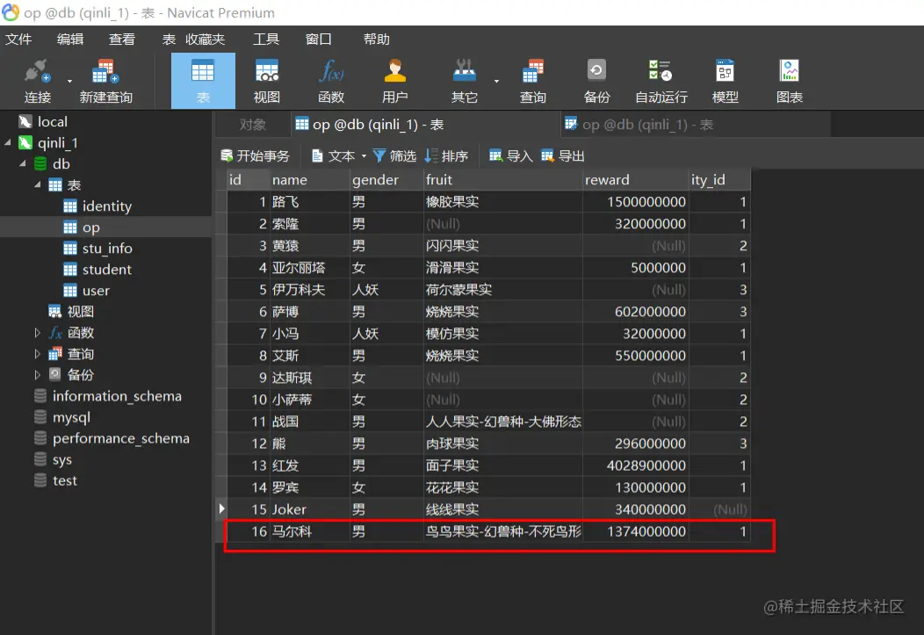Screen dimensions: 924x635
Task: Collapse the qinli_1 connection node
Action: click(x=8, y=143)
